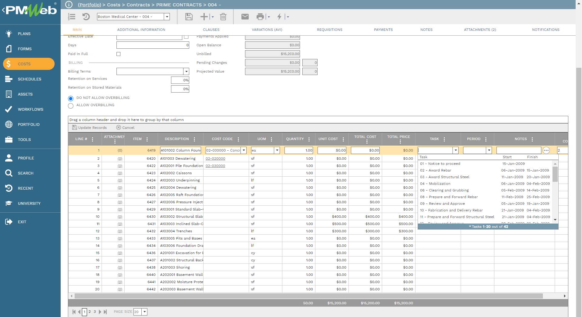Expand Period dropdown in row 1
This screenshot has width=582, height=317.
489,150
